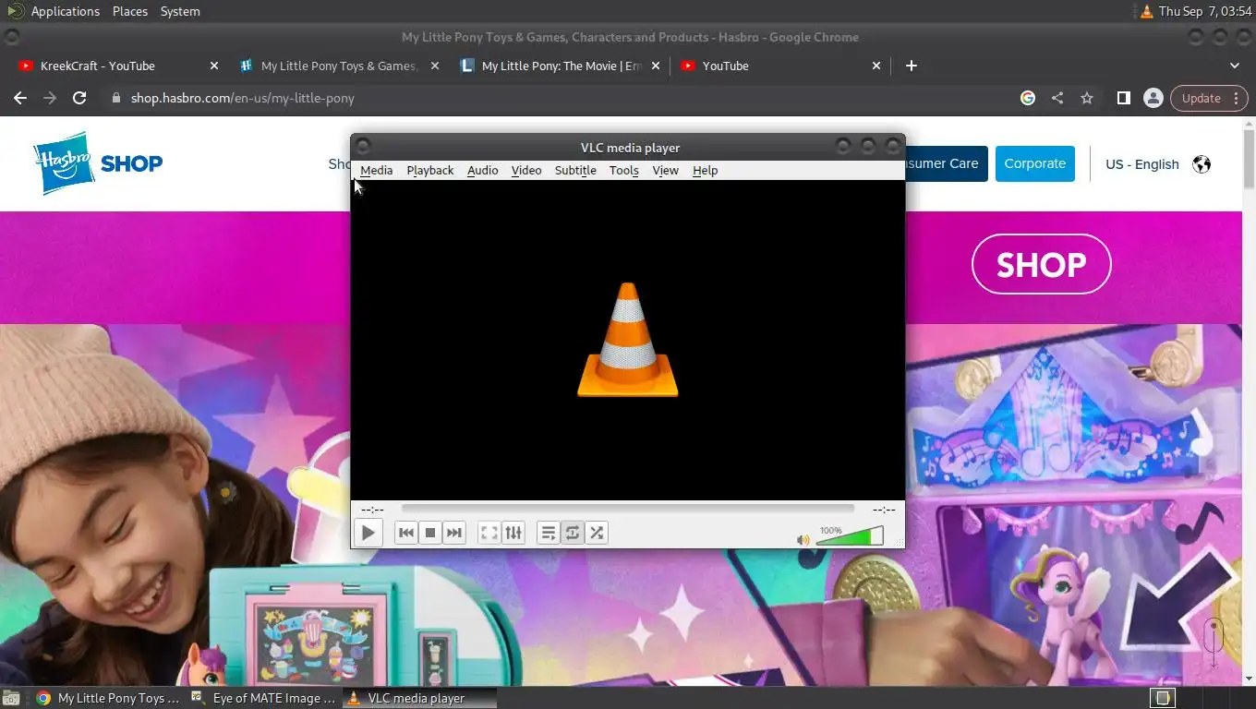Image resolution: width=1256 pixels, height=709 pixels.
Task: Click the Chrome Update button
Action: click(1209, 98)
